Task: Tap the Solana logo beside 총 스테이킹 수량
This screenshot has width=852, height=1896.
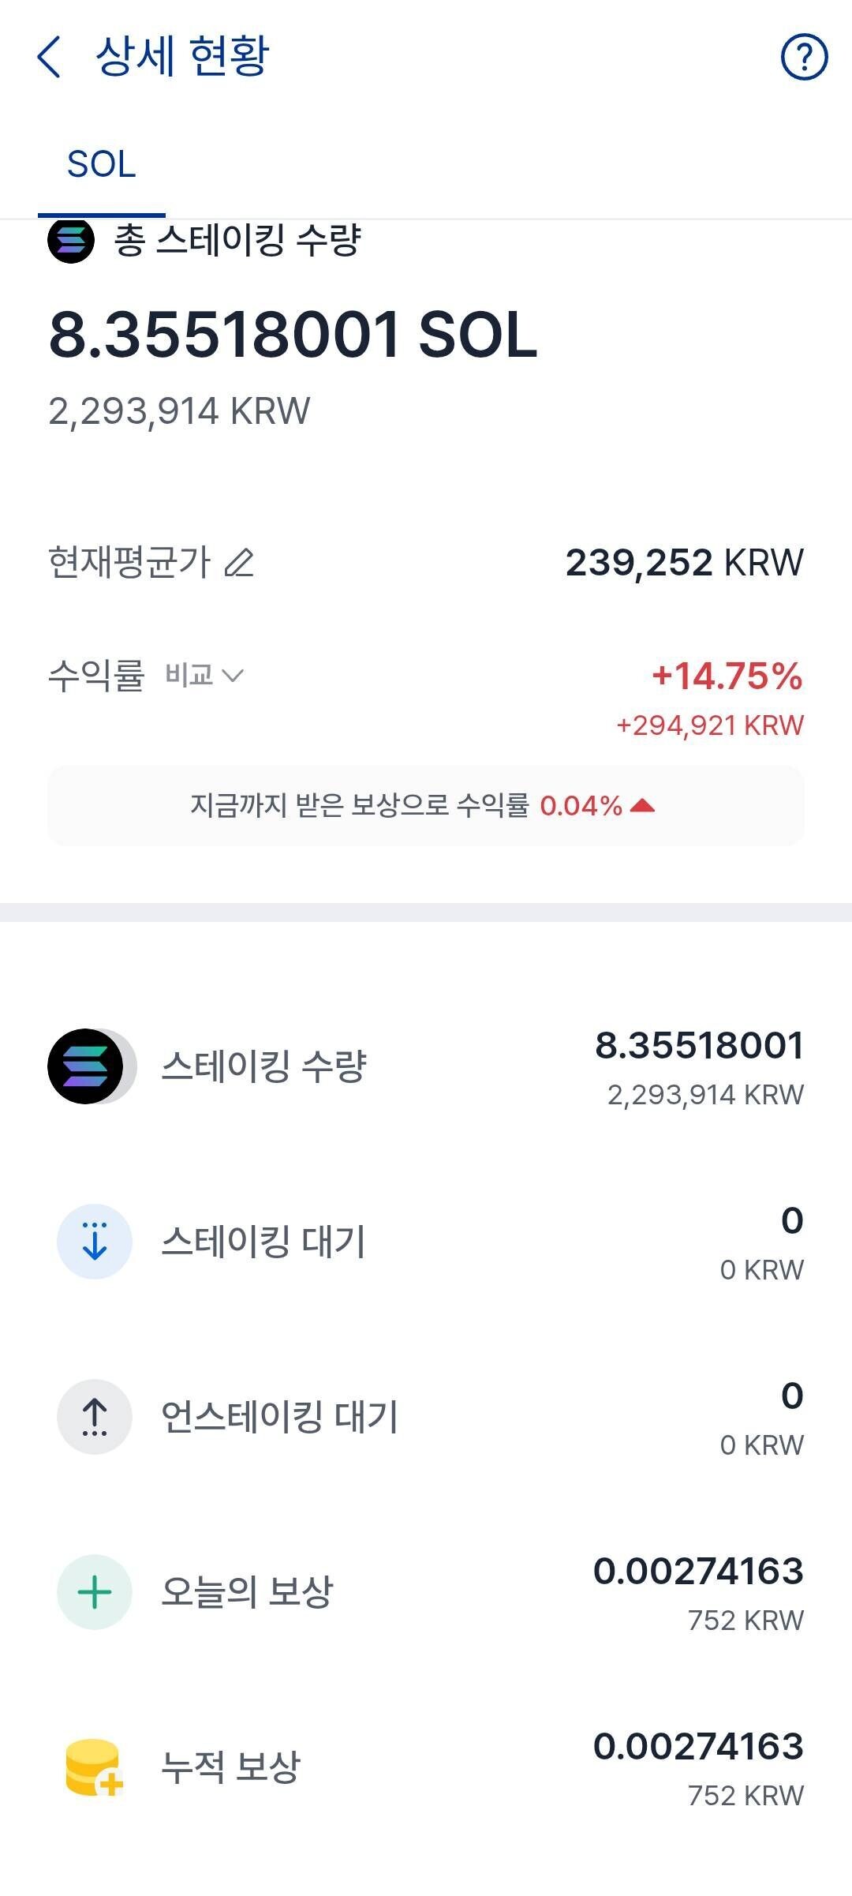Action: [x=71, y=240]
